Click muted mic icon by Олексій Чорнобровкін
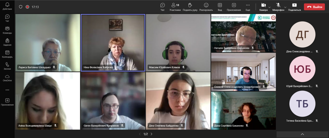 tap(264, 87)
